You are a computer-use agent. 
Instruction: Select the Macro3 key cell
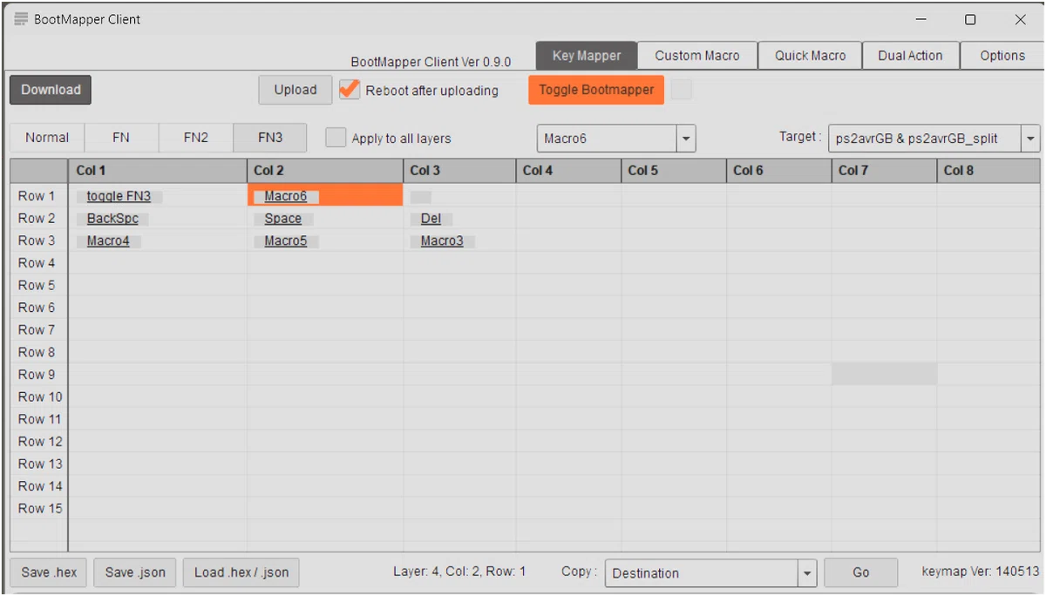pos(459,241)
